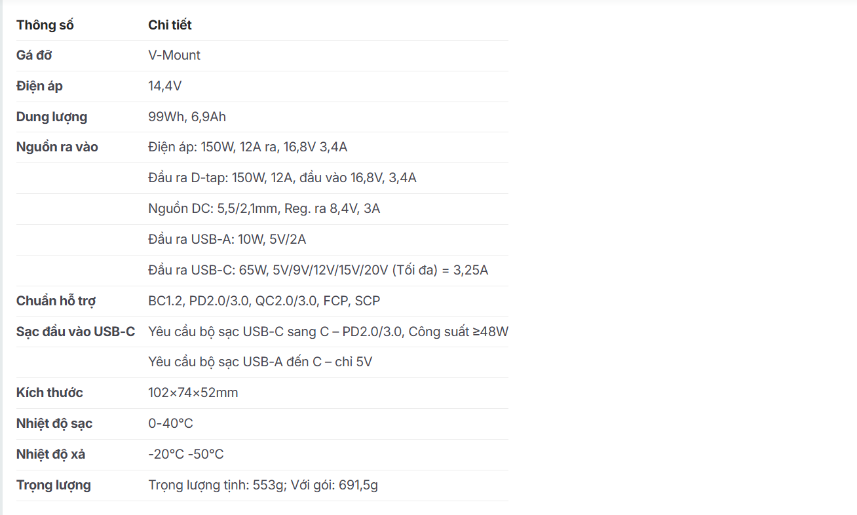Click the "Chi tiết" column header

coord(170,25)
